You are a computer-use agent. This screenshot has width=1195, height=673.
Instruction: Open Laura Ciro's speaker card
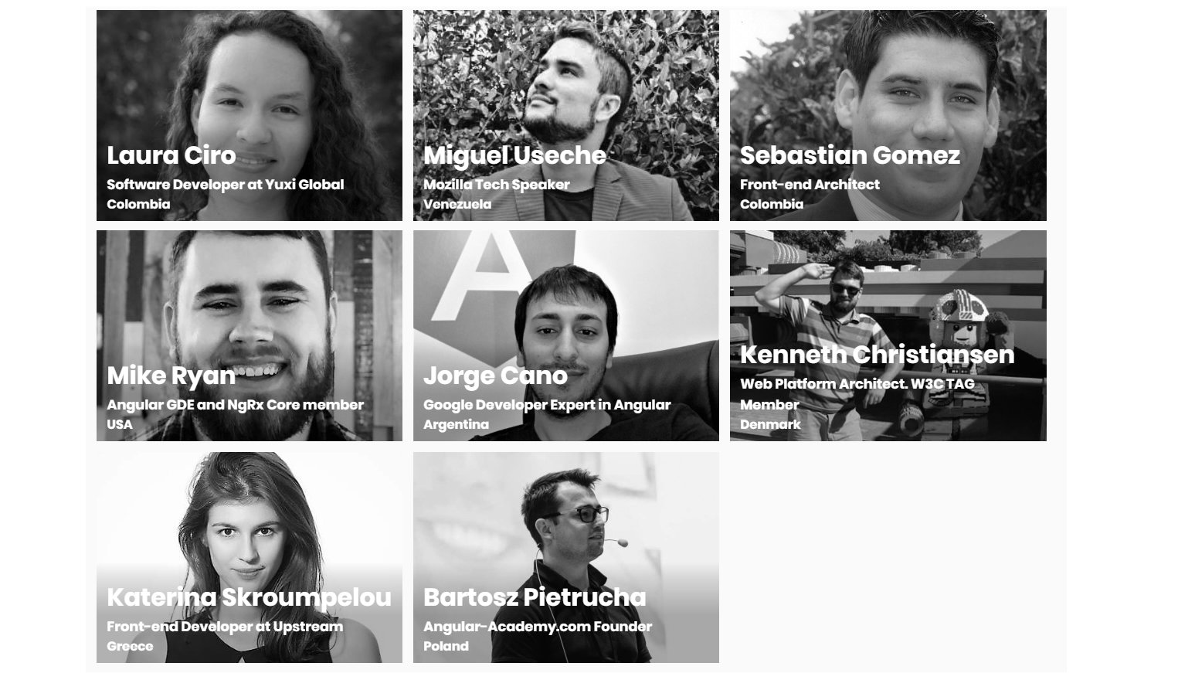coord(250,115)
